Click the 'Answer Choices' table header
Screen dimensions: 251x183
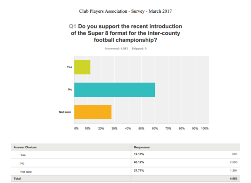(x=24, y=147)
